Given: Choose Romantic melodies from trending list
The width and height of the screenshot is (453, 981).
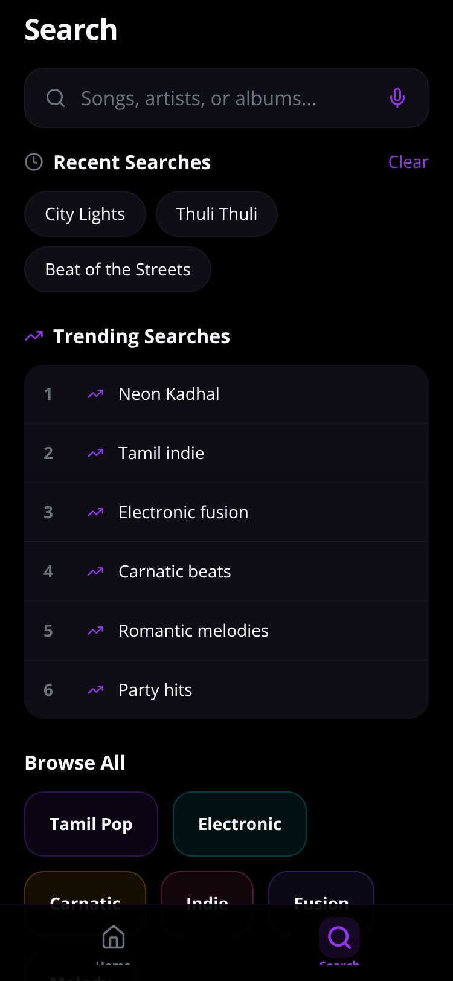Looking at the screenshot, I should click(226, 631).
